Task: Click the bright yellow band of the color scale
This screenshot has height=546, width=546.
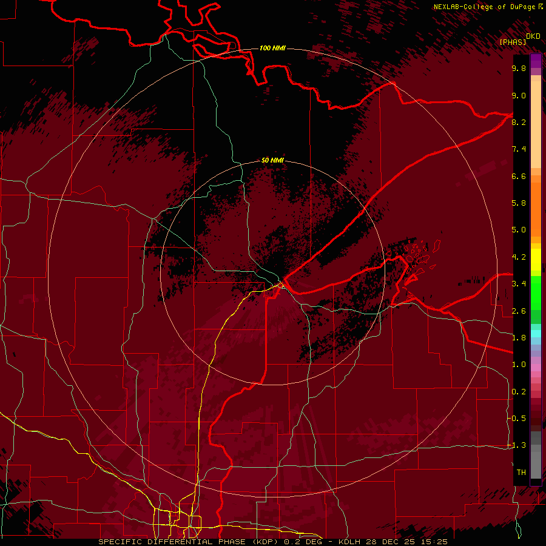Action: click(536, 260)
